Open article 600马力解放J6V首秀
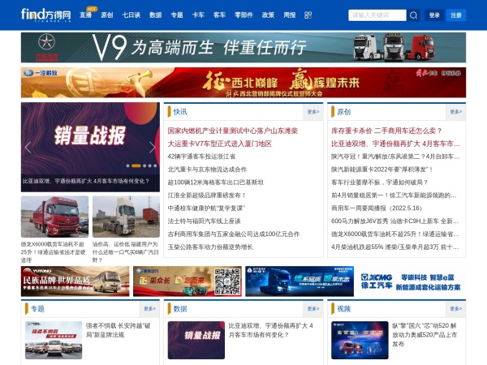 tap(395, 221)
